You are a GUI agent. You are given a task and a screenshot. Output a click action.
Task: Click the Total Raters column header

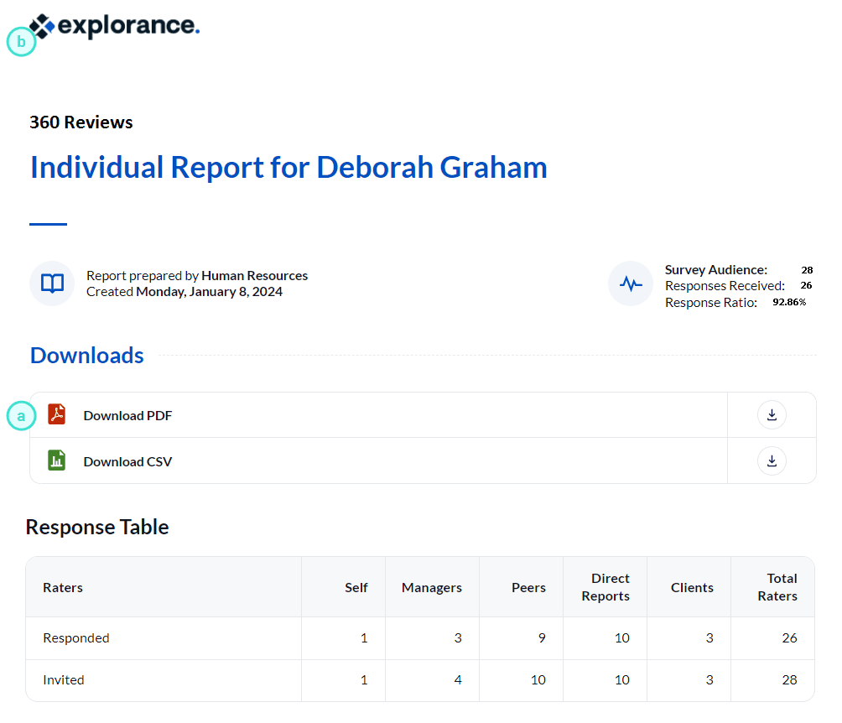pos(782,586)
